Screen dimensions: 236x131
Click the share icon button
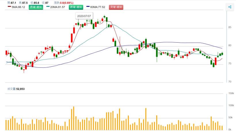click(x=230, y=7)
